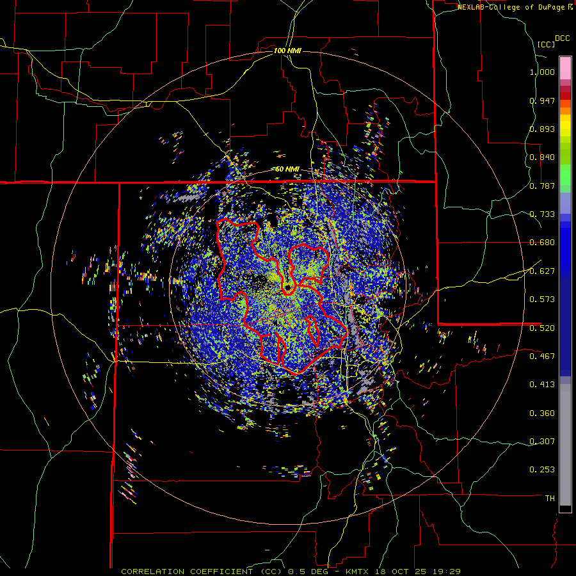The height and width of the screenshot is (576, 576).
Task: Click the KMTX 18 OCT 25 timestamp
Action: 403,572
